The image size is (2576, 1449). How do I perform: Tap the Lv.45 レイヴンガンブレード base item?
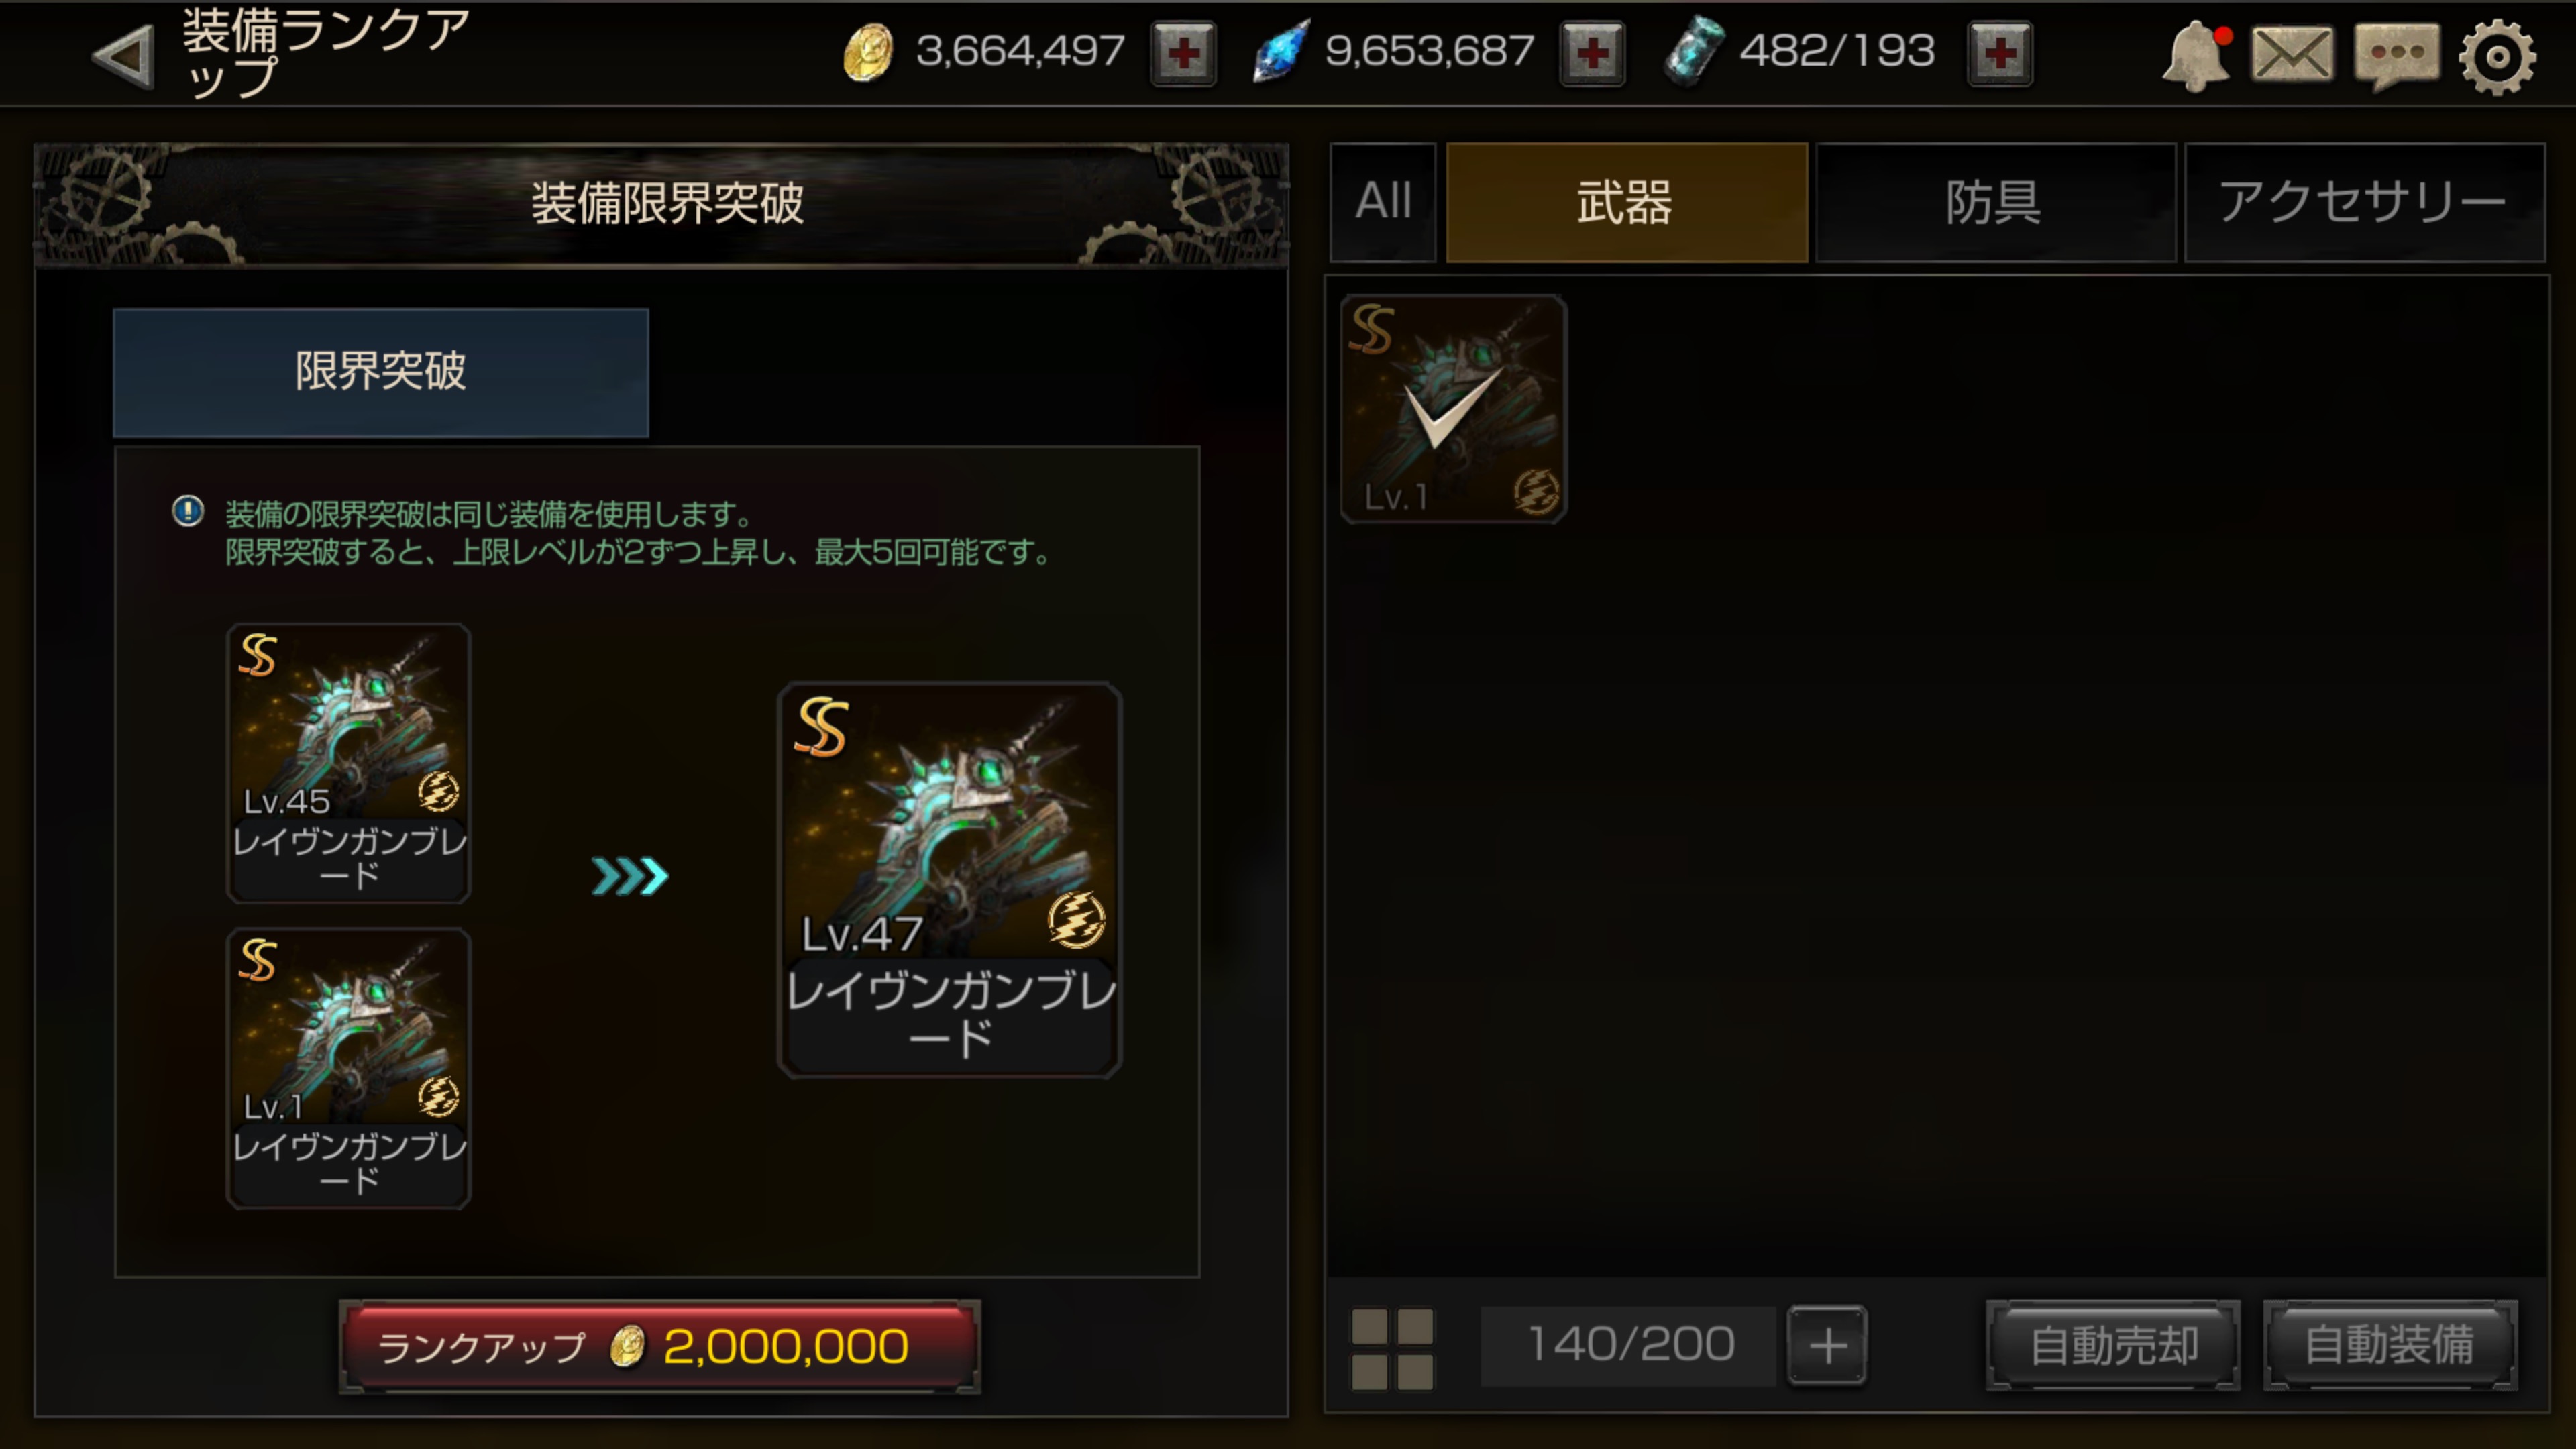[348, 763]
